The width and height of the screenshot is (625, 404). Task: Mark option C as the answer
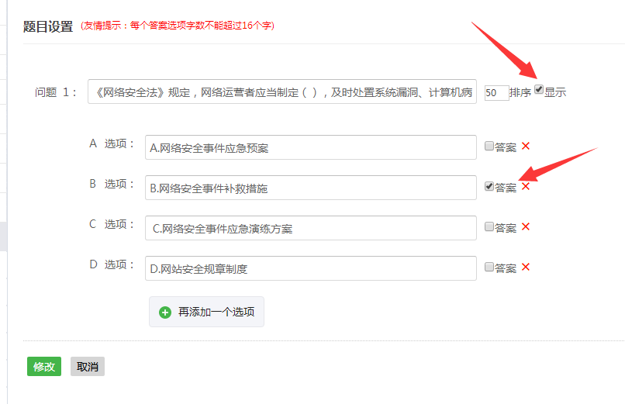coord(489,226)
